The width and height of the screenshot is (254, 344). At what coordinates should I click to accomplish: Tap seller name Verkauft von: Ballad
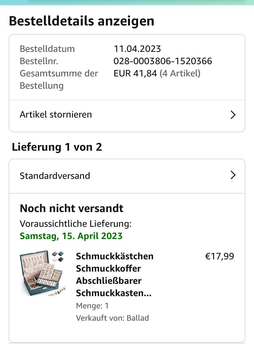pyautogui.click(x=112, y=318)
